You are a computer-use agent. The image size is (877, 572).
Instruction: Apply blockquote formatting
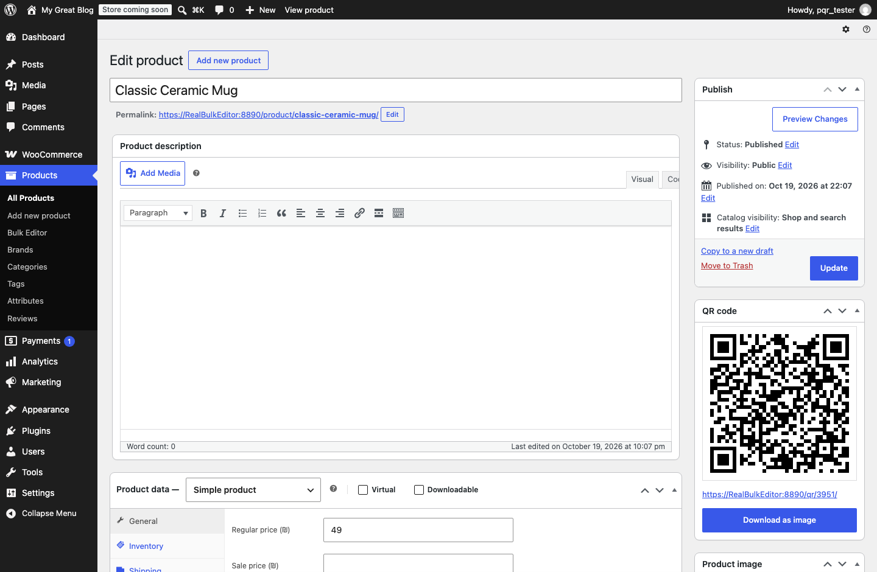(x=281, y=213)
